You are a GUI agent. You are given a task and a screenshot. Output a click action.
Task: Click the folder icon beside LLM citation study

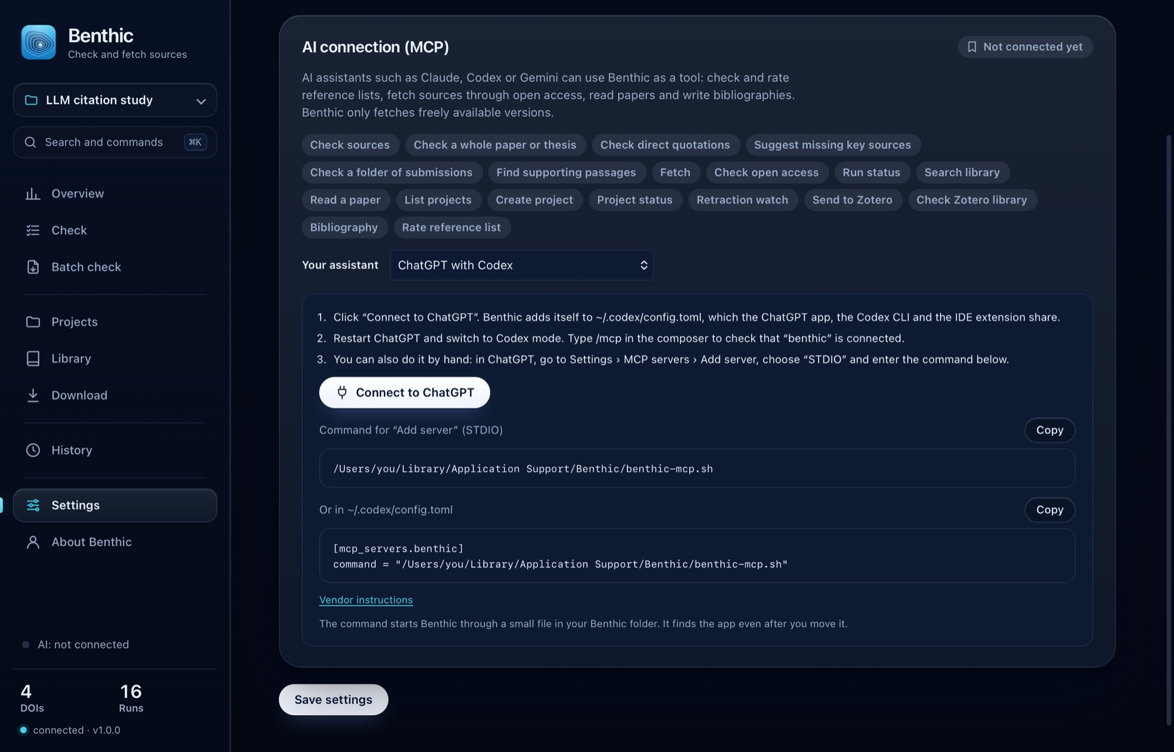click(x=31, y=100)
